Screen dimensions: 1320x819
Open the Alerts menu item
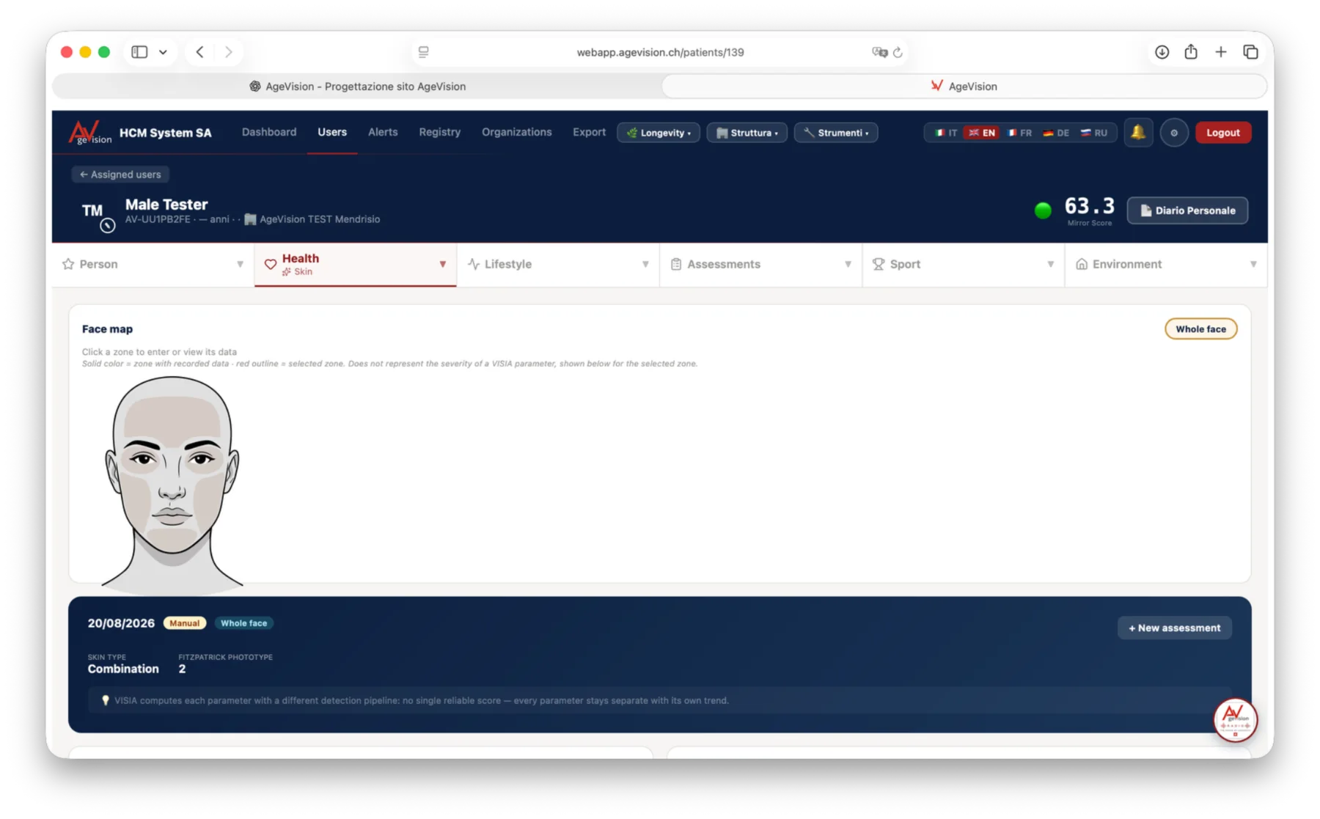[383, 132]
